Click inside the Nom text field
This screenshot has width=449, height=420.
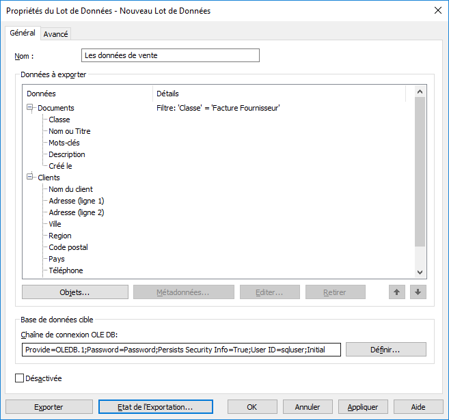point(170,55)
